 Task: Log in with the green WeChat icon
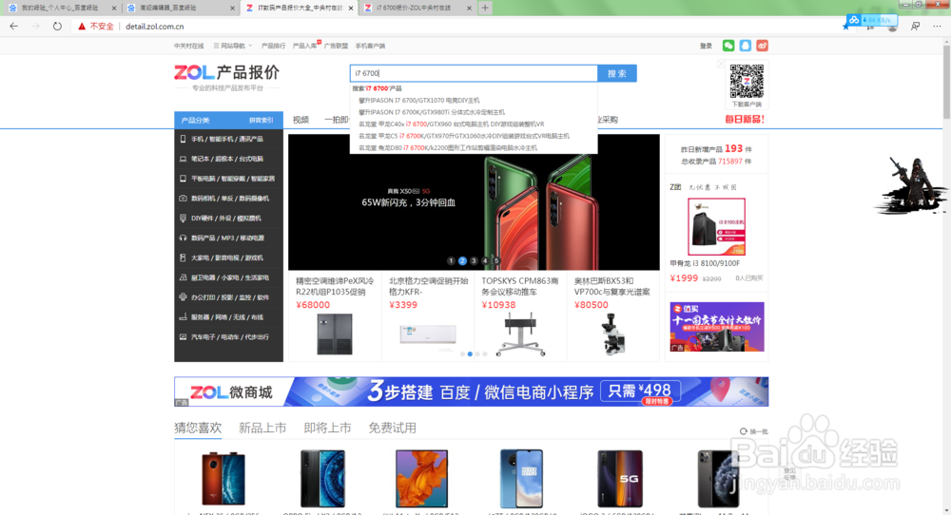(728, 46)
